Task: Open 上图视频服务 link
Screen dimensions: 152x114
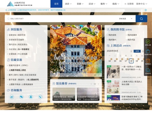Action: coord(27,84)
